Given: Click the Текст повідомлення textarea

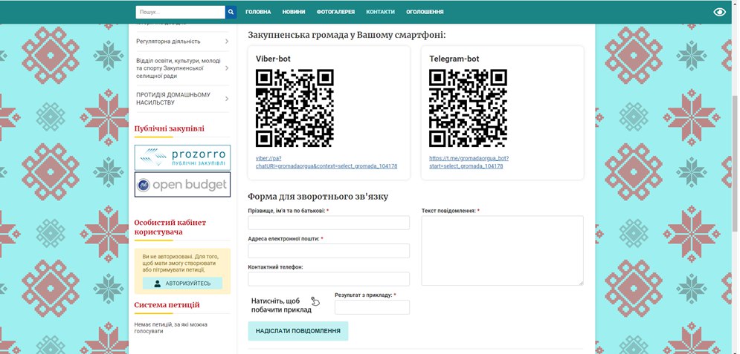Looking at the screenshot, I should click(x=503, y=250).
